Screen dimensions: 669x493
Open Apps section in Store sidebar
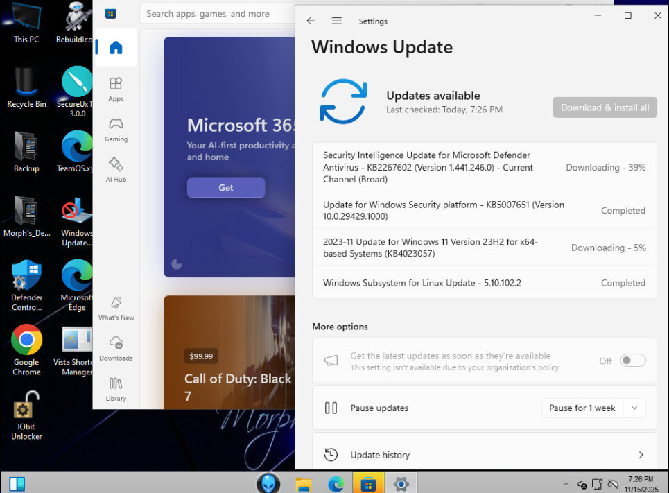coord(116,89)
